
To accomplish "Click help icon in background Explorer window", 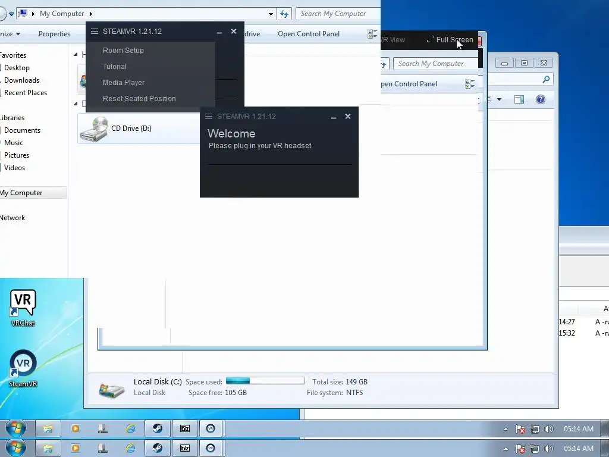I will click(540, 99).
